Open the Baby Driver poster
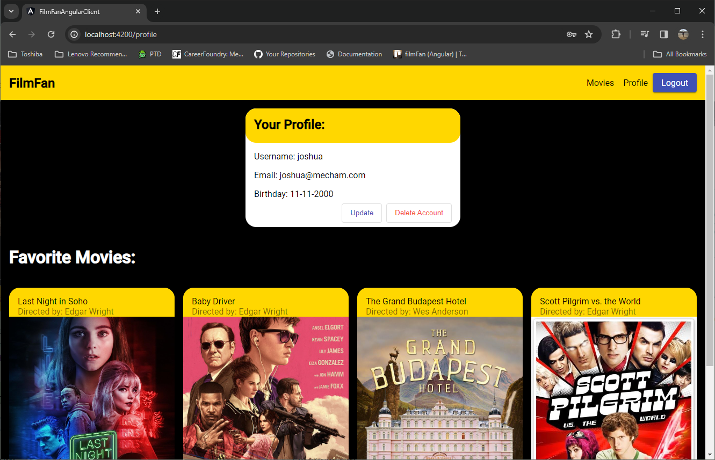715x460 pixels. (x=266, y=388)
